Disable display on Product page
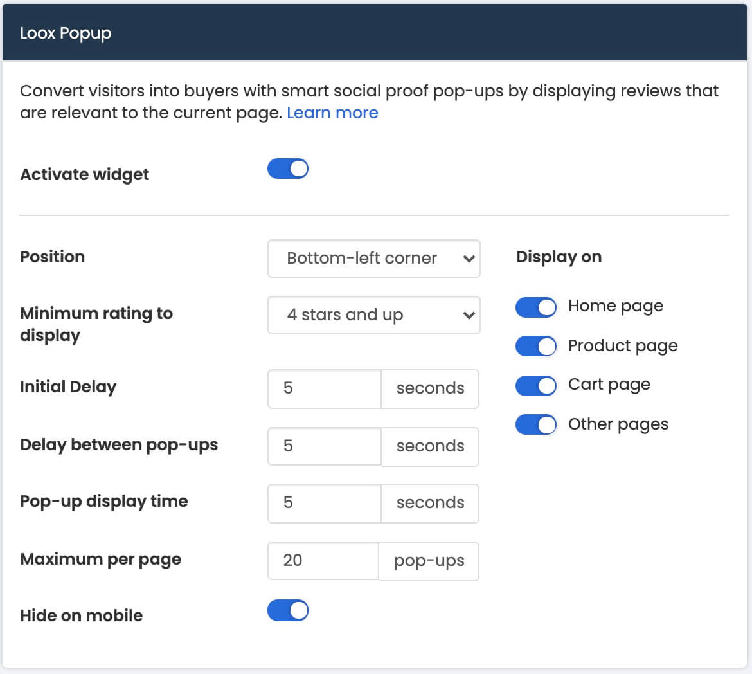The height and width of the screenshot is (674, 752). 535,346
